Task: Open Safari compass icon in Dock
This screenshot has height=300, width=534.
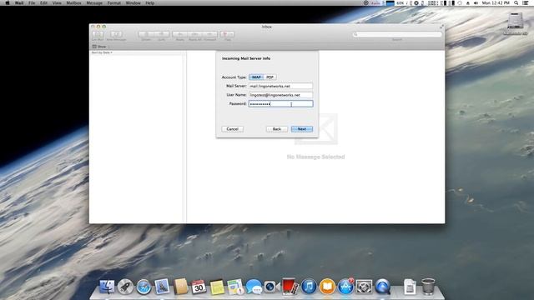Action: click(x=144, y=287)
